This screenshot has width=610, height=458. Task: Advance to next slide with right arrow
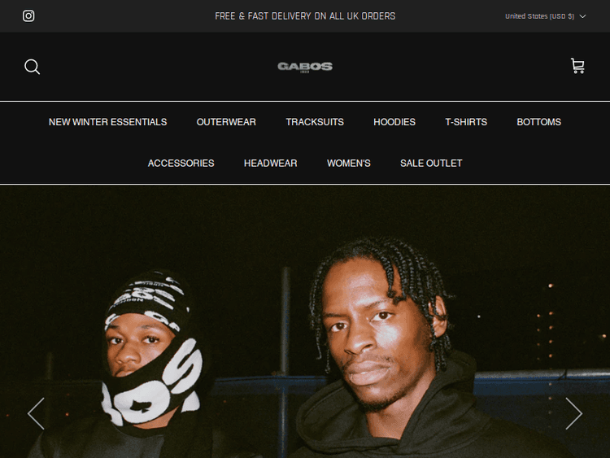[574, 413]
